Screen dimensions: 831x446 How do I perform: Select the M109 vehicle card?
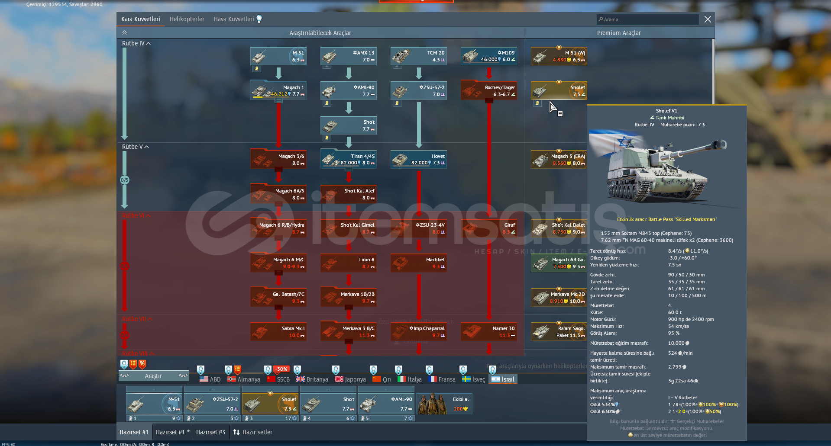point(489,56)
